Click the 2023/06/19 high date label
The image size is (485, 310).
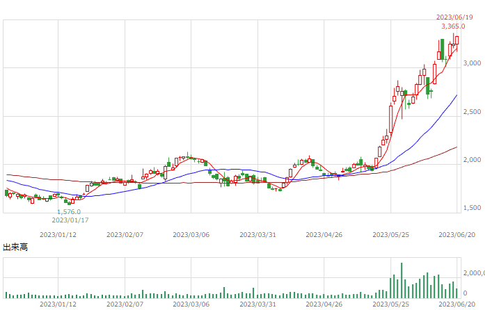454,17
